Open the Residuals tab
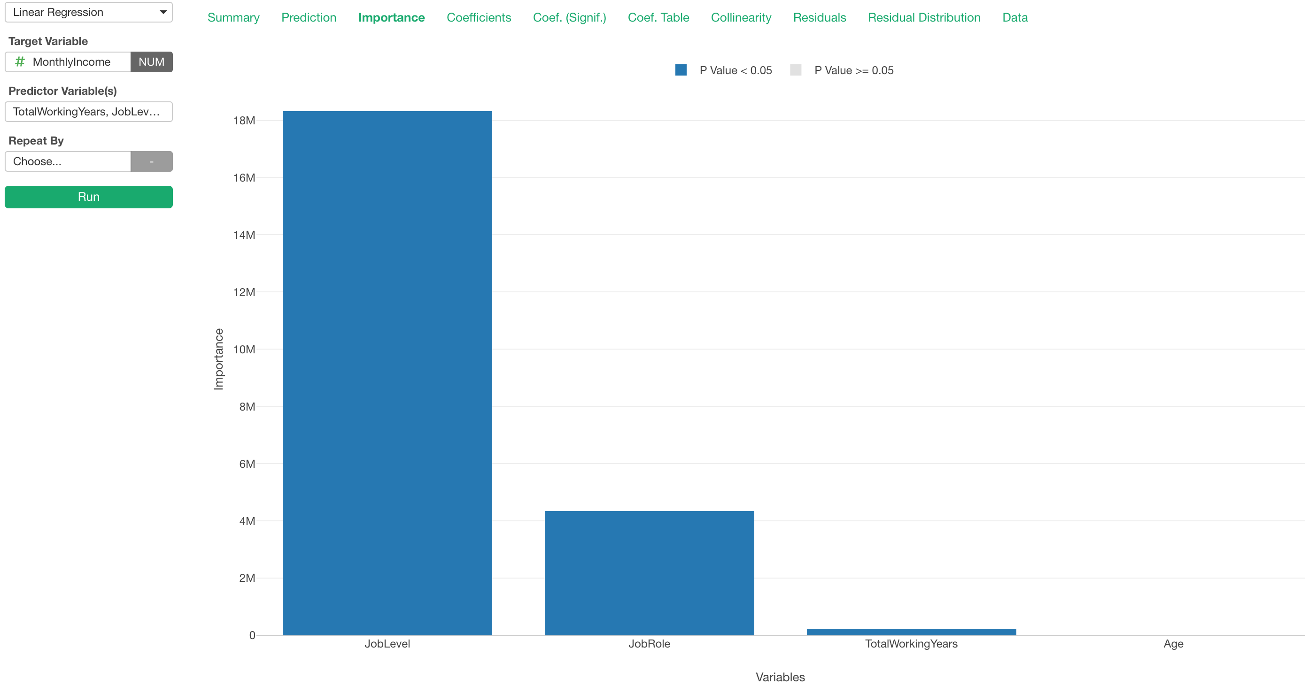Viewport: 1316px width, 686px height. click(820, 17)
